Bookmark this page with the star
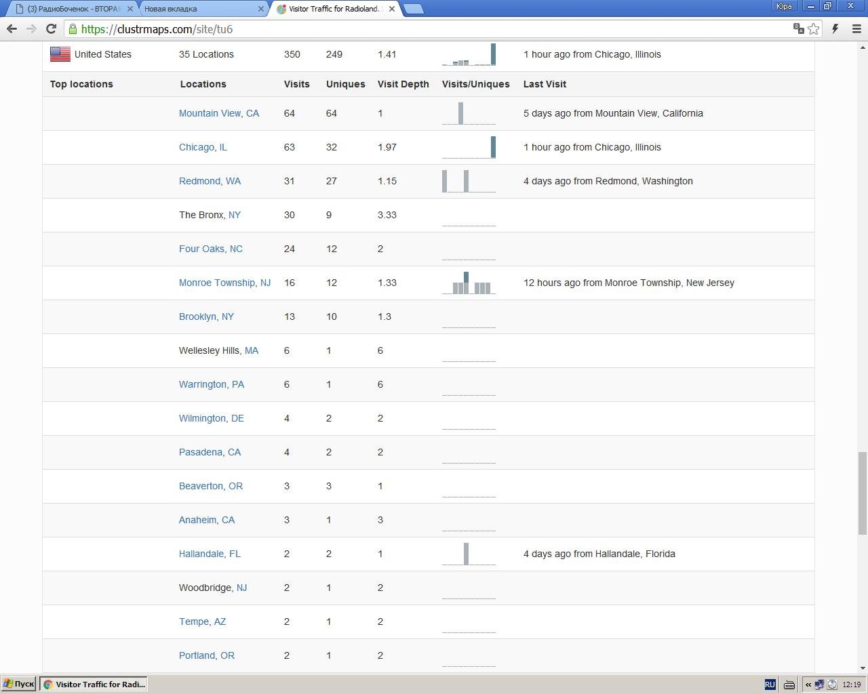This screenshot has width=868, height=694. click(x=814, y=28)
